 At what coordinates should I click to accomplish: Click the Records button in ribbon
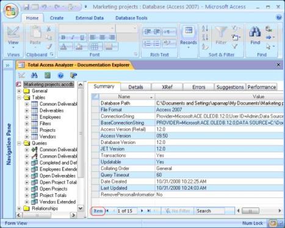tap(189, 38)
